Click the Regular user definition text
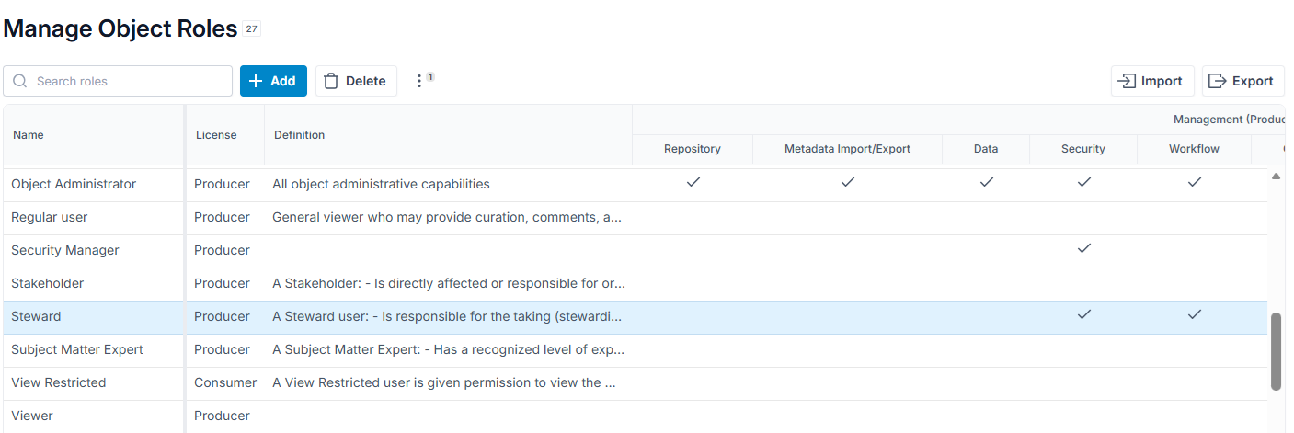 tap(447, 217)
